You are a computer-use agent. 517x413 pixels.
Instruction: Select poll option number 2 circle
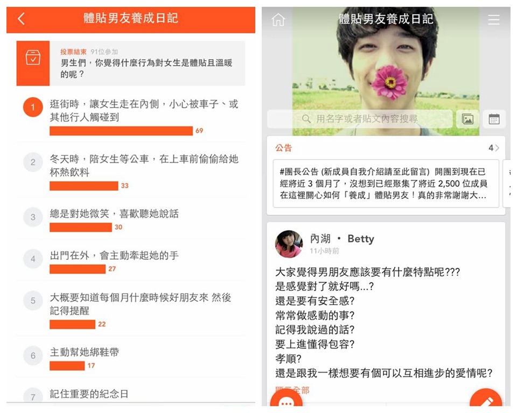(33, 162)
